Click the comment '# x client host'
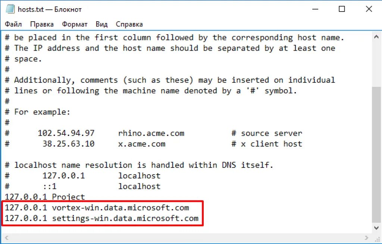The height and width of the screenshot is (244, 382). 266,144
